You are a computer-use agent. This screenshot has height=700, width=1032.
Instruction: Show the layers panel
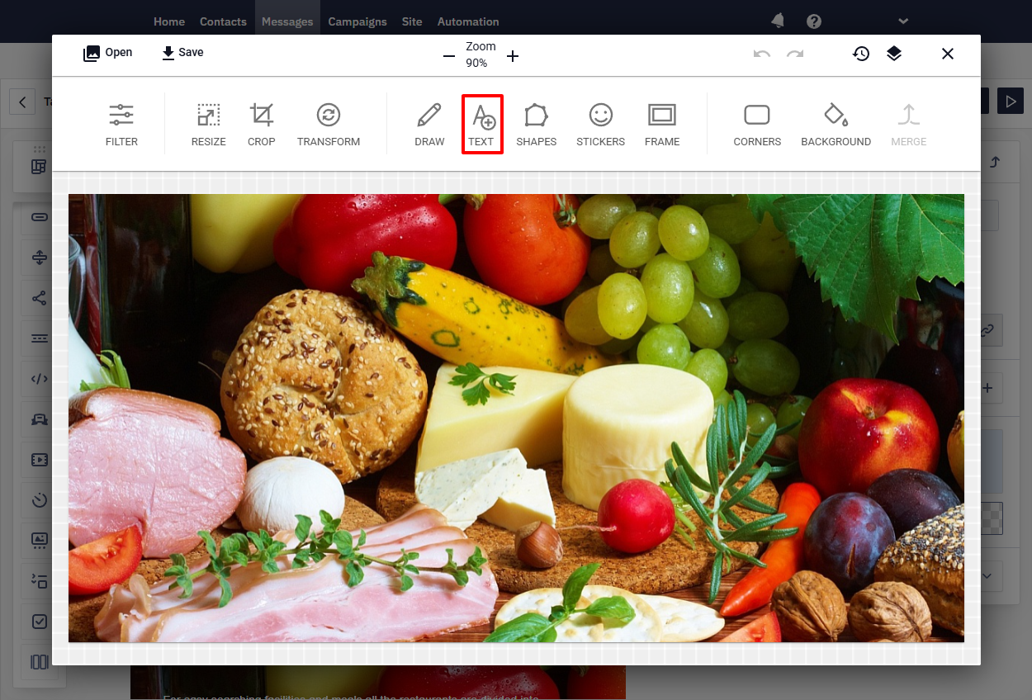[894, 54]
